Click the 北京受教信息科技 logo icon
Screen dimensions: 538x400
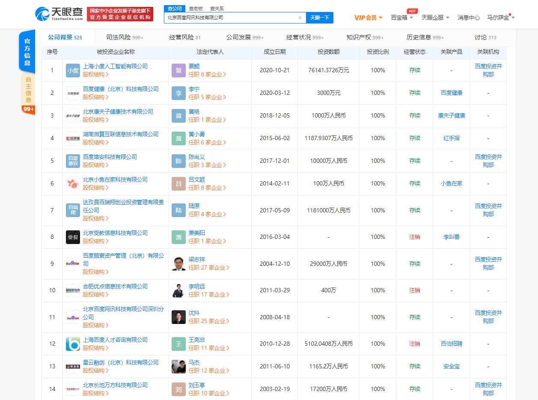(x=73, y=237)
